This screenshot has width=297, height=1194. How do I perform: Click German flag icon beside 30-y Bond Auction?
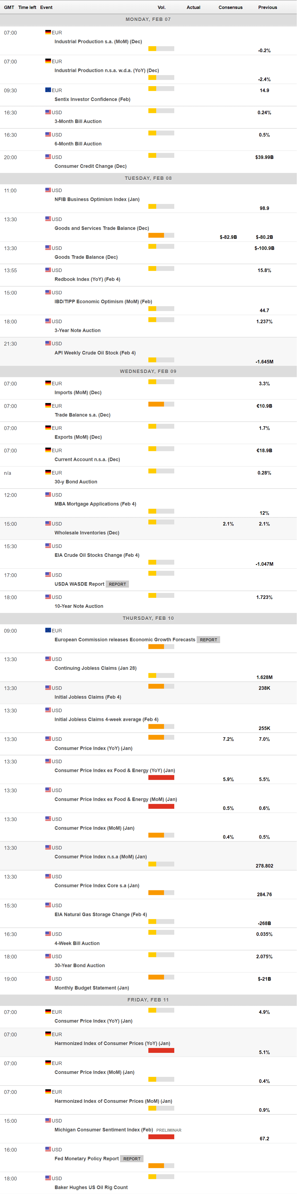point(48,472)
